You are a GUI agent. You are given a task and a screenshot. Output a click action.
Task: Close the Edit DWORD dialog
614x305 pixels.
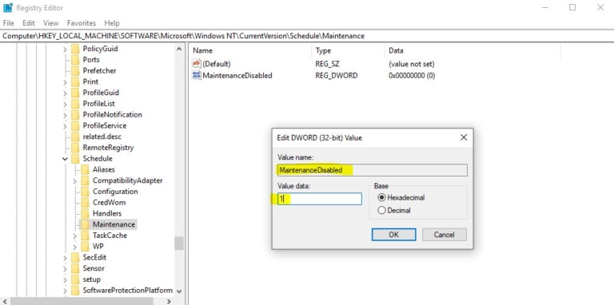(464, 137)
